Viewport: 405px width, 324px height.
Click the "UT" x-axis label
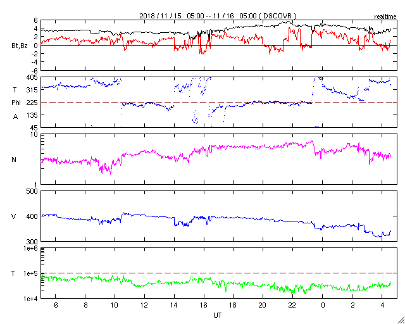tap(218, 315)
